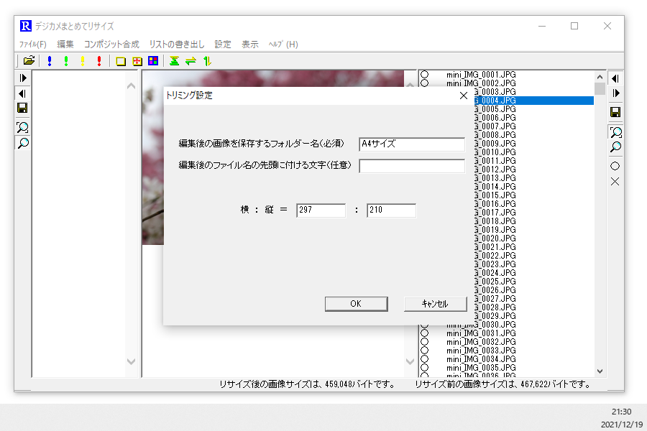Click the plain magnifier icon on left sidebar
The width and height of the screenshot is (647, 431).
[23, 143]
